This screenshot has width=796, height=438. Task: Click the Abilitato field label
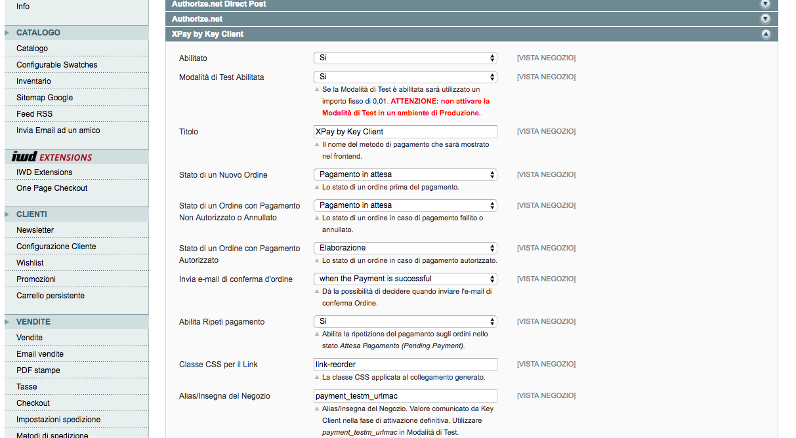[x=194, y=59]
